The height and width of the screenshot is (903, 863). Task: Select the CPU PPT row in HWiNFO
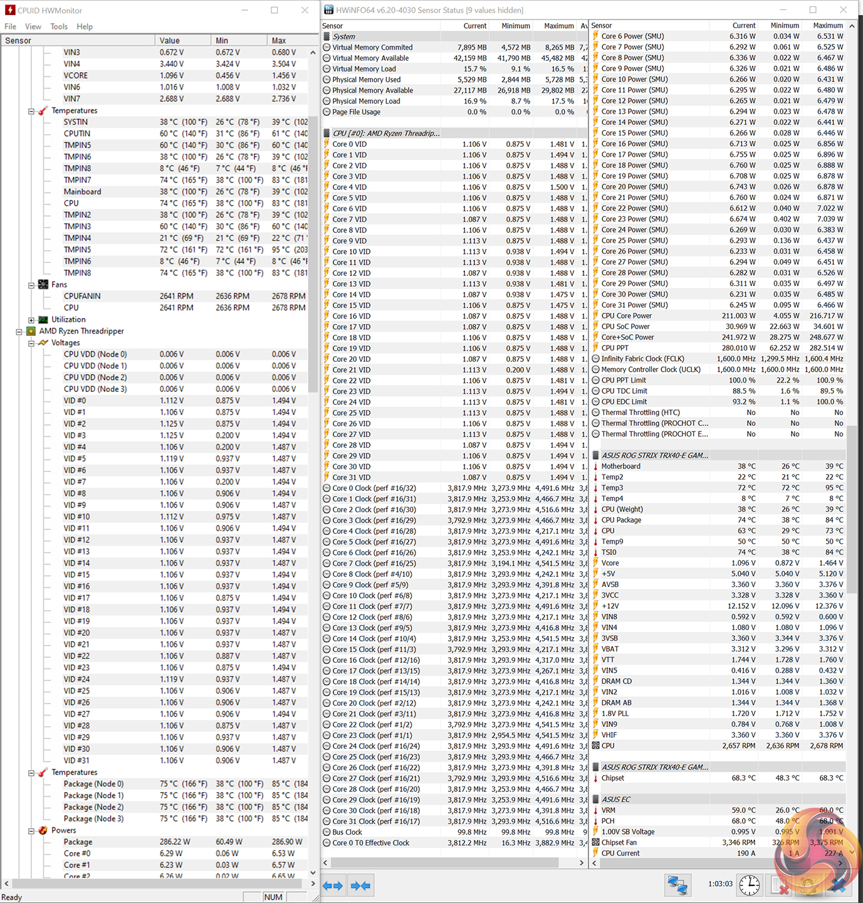[x=718, y=348]
